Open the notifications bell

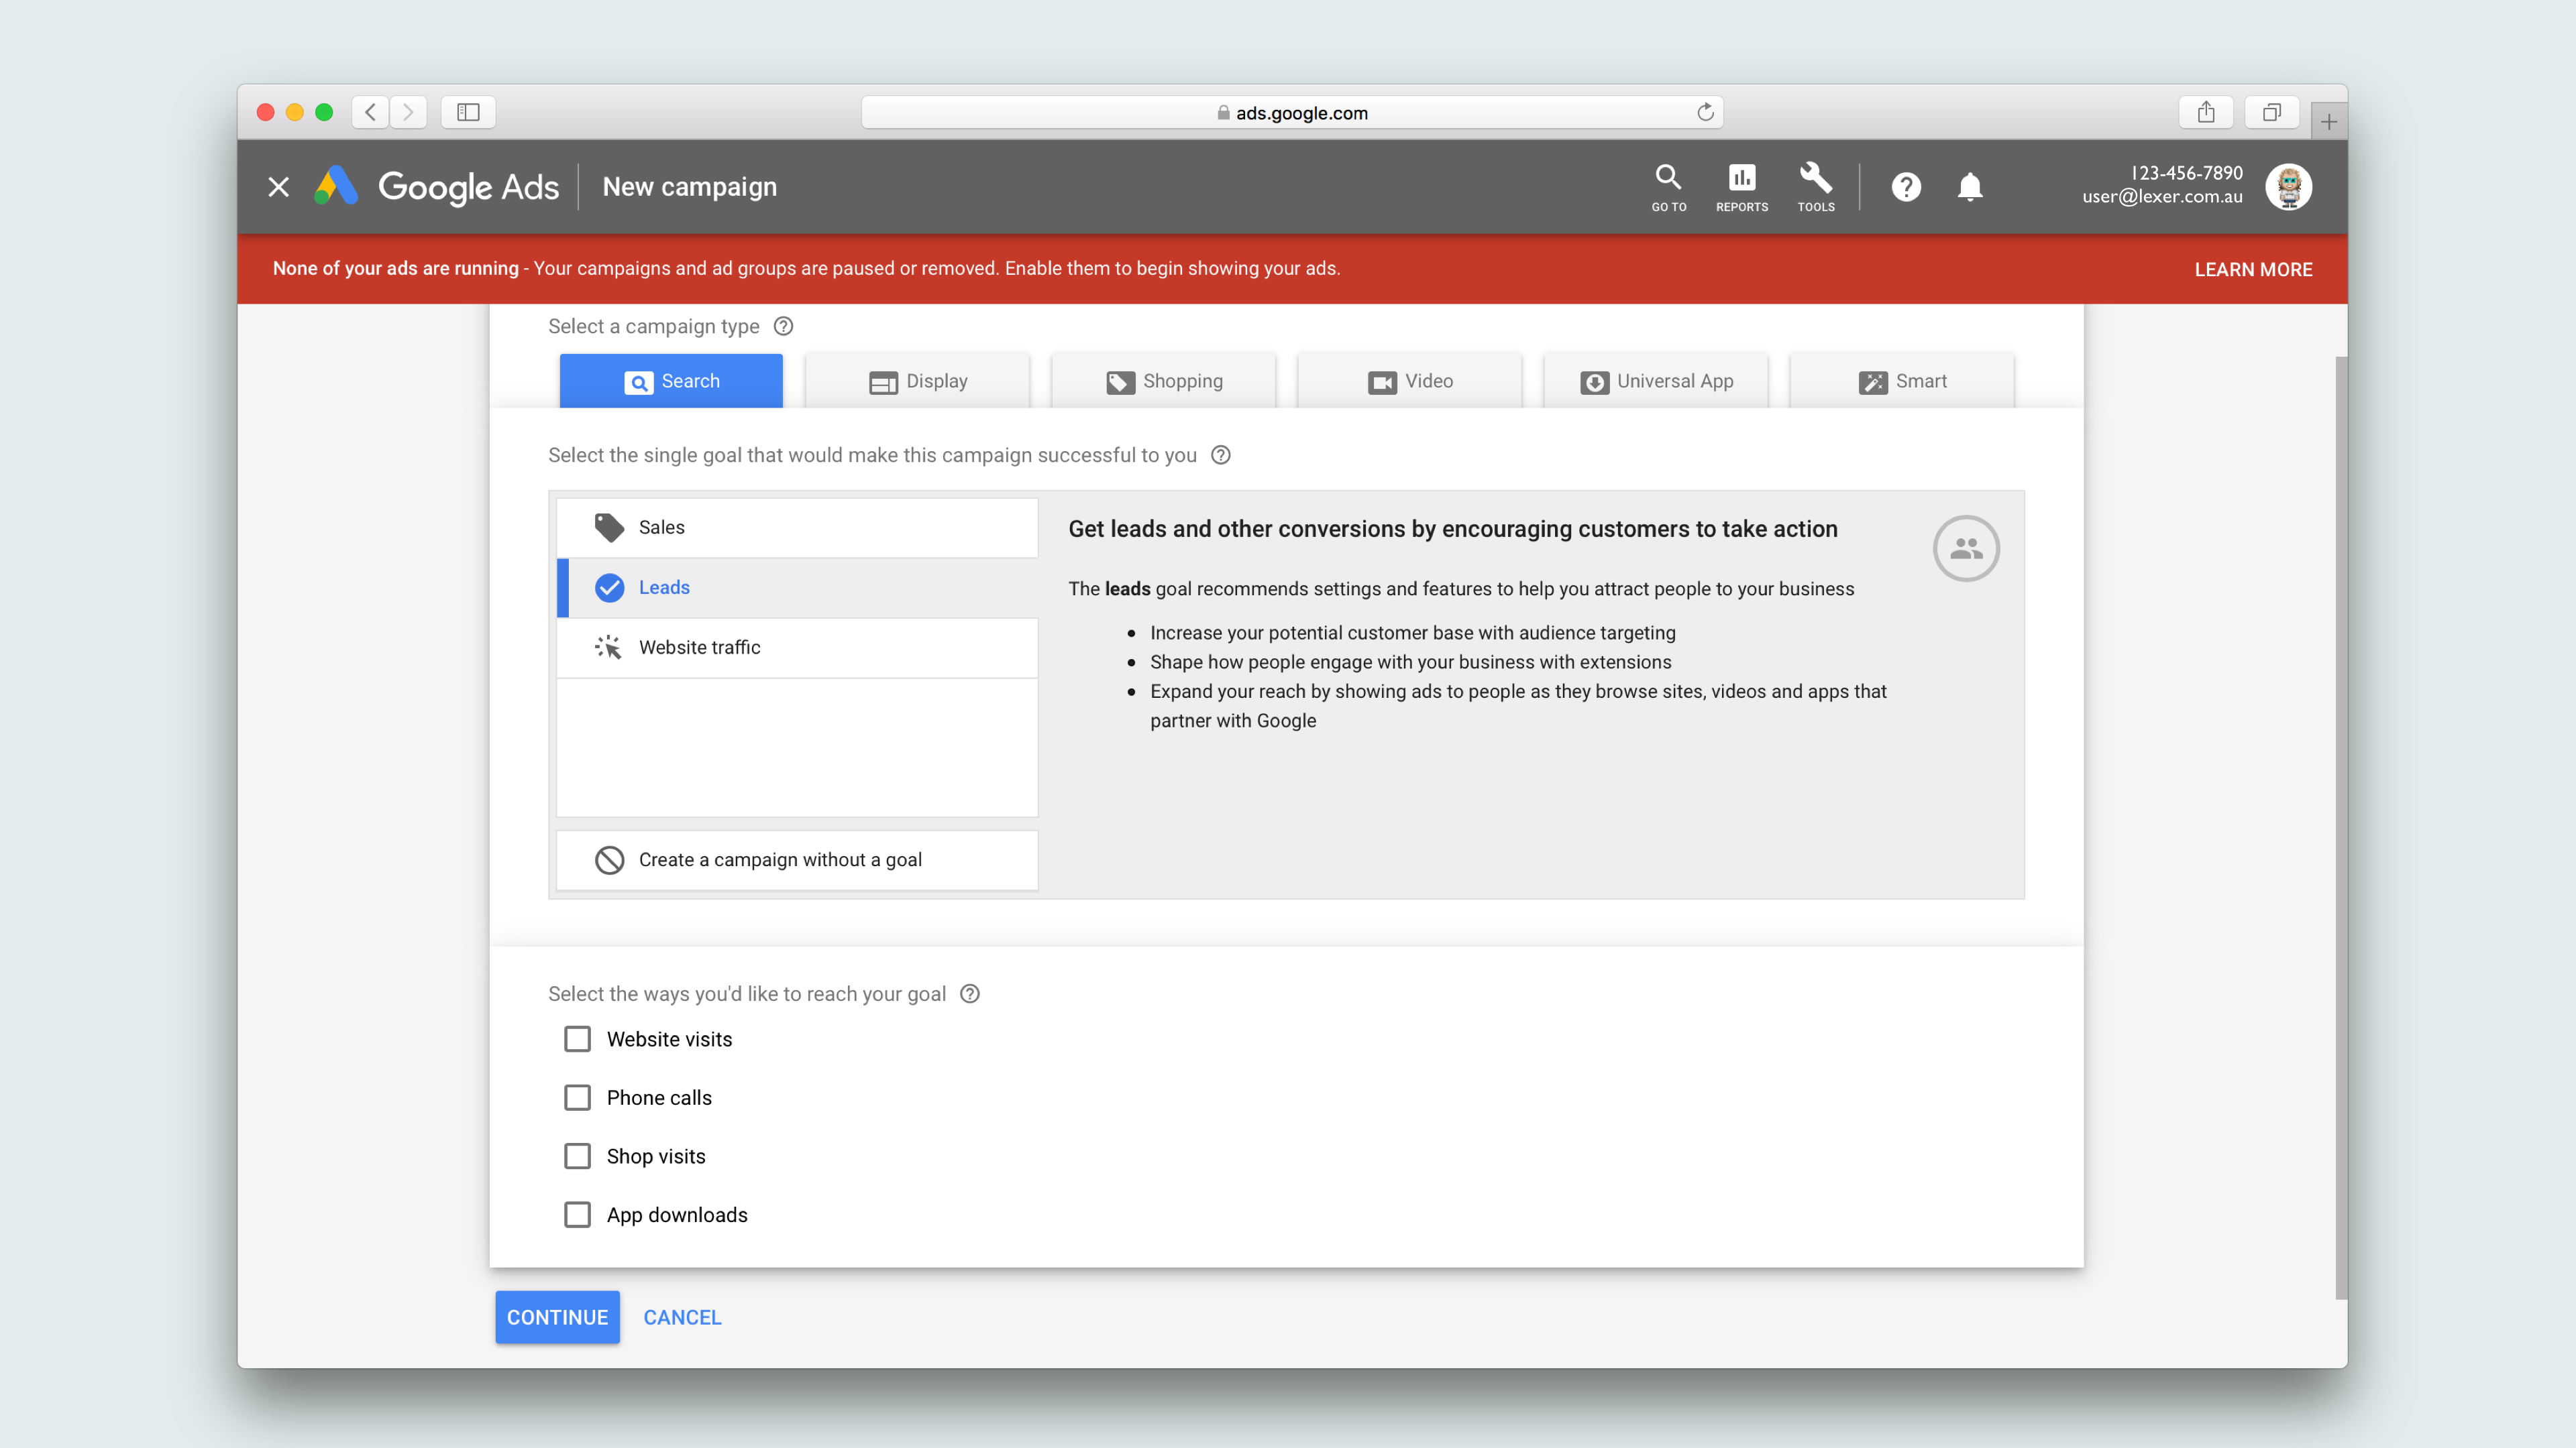click(x=1969, y=187)
